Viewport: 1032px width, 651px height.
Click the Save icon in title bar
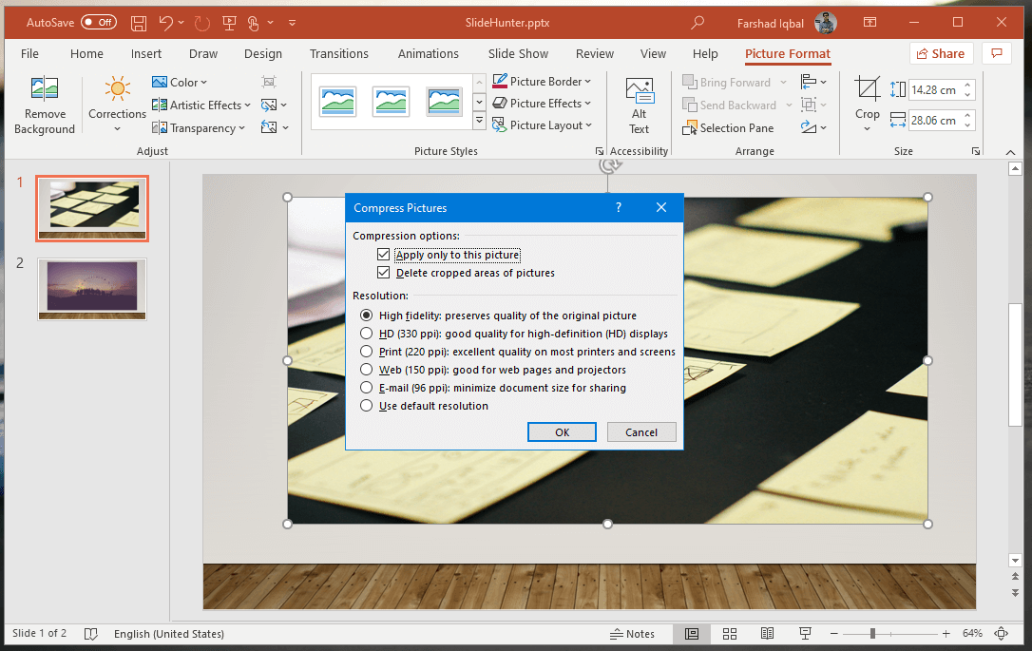pyautogui.click(x=139, y=22)
